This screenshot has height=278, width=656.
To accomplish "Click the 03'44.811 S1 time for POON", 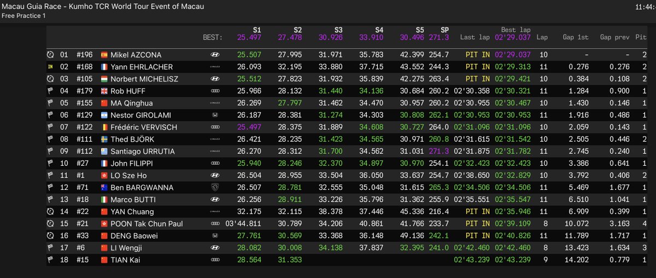I will [x=243, y=224].
